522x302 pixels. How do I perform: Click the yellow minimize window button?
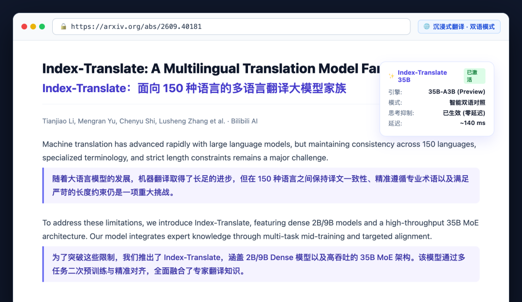click(33, 27)
